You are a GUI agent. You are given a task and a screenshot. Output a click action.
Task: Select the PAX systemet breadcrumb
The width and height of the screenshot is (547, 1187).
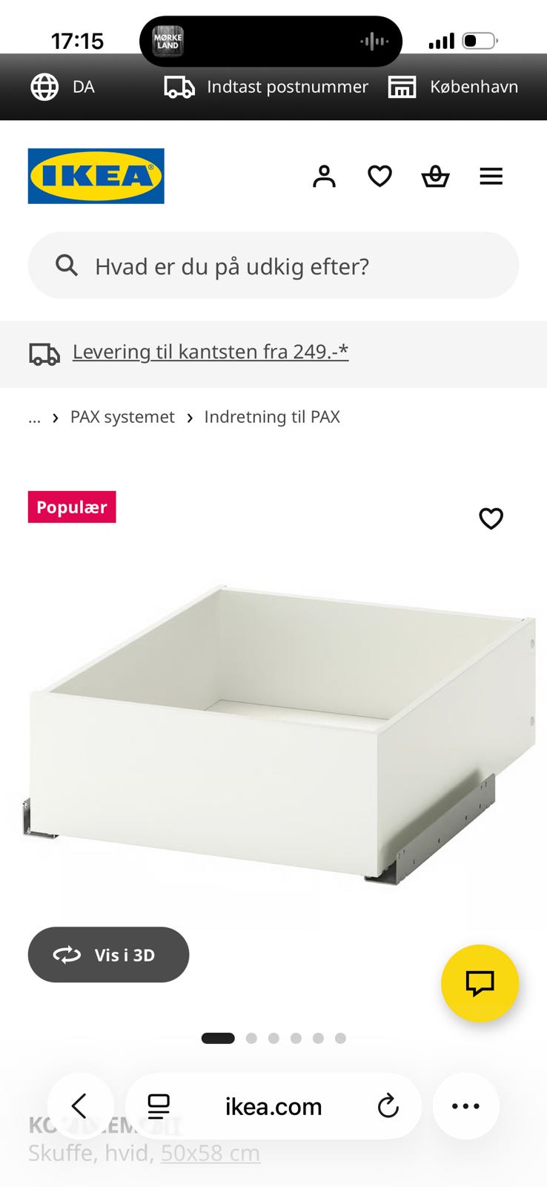(122, 417)
